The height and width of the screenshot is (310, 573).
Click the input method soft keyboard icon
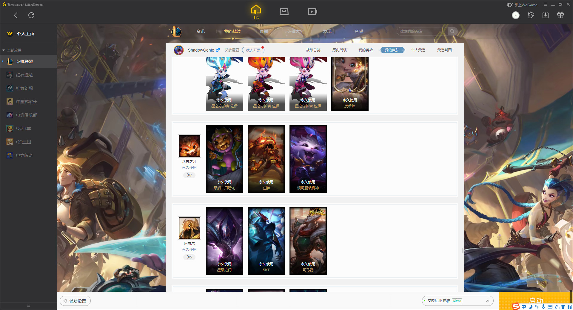550,307
